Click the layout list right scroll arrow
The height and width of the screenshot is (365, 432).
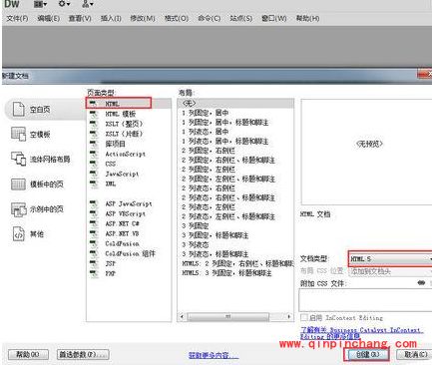(x=289, y=317)
